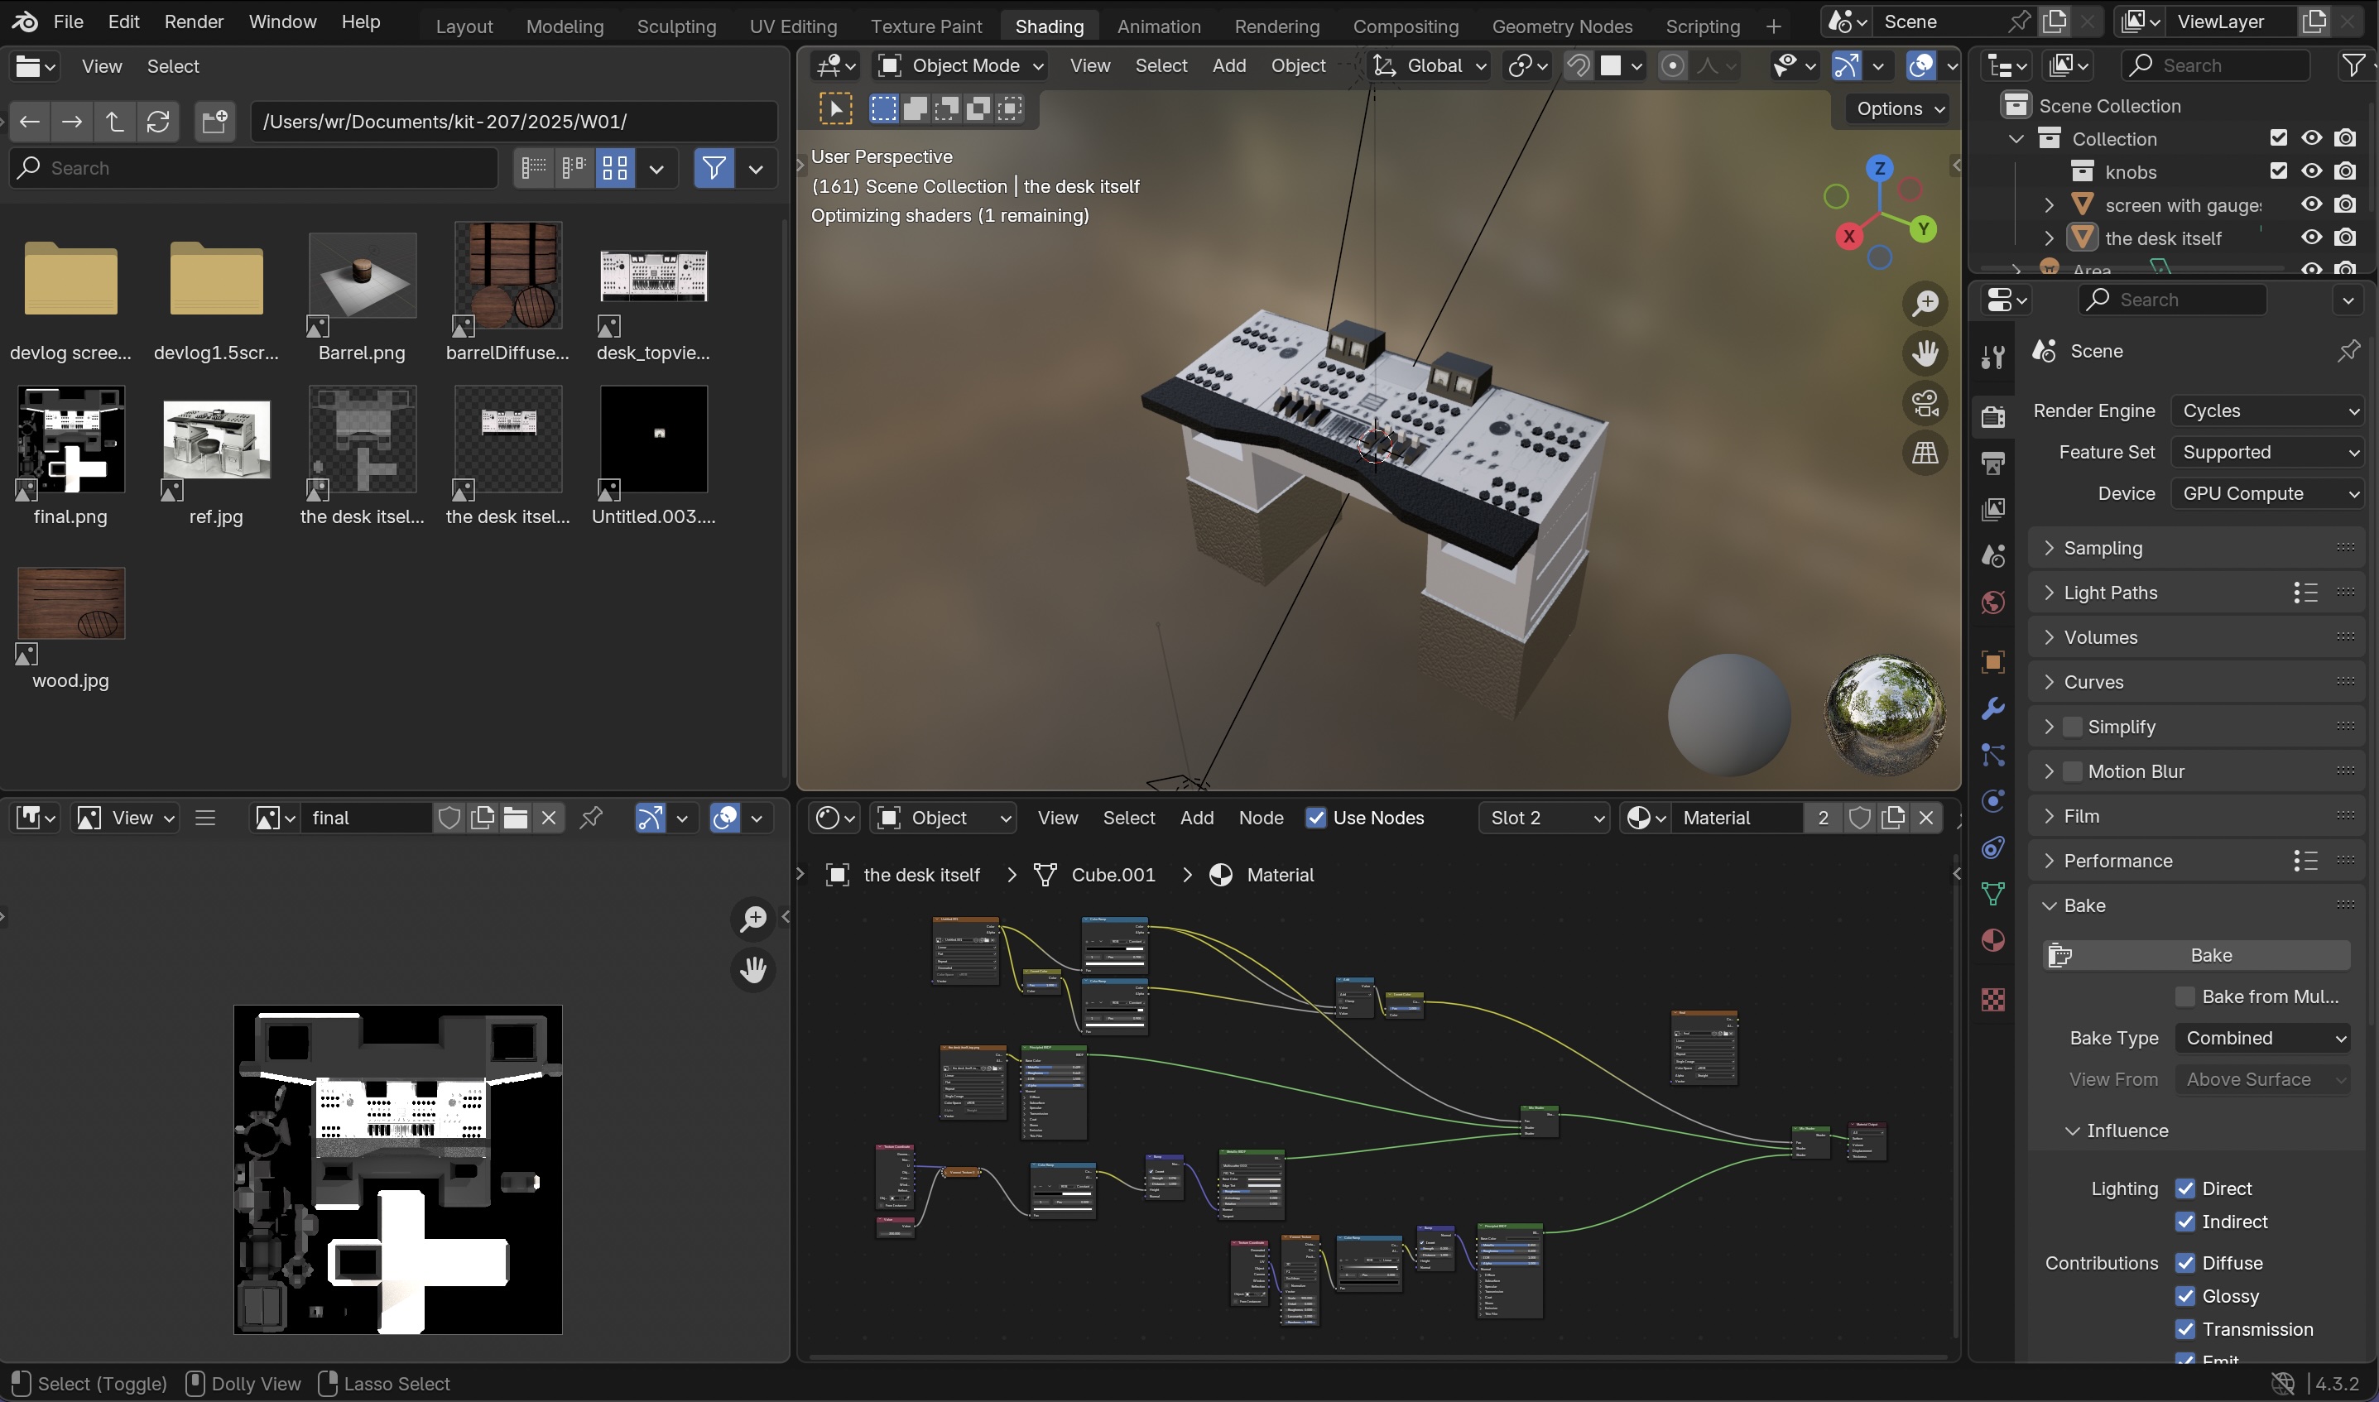This screenshot has height=1402, width=2379.
Task: Click zoom icon in the image editor
Action: (753, 919)
